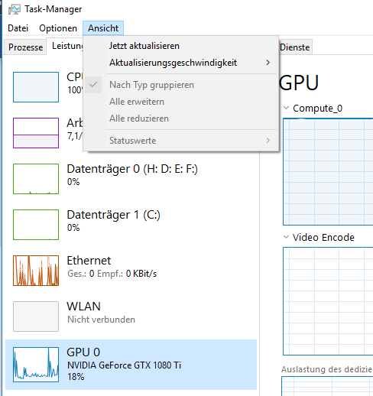Expand the Statuswerte submenu arrow
Image resolution: width=373 pixels, height=396 pixels.
(268, 141)
